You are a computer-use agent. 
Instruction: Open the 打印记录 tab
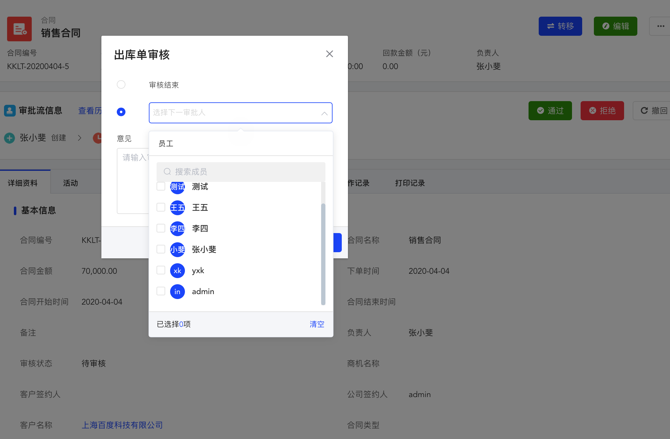pos(410,183)
